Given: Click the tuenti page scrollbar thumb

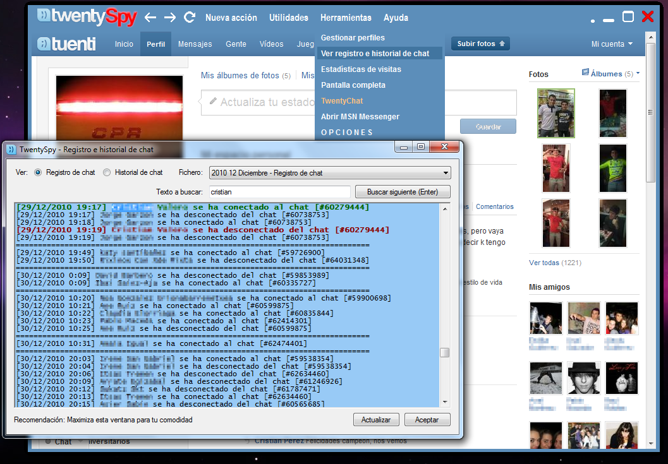Looking at the screenshot, I should tap(650, 113).
